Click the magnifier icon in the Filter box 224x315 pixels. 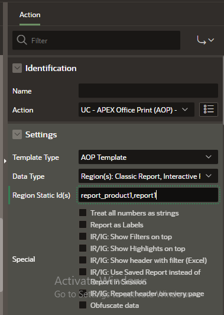pyautogui.click(x=22, y=40)
